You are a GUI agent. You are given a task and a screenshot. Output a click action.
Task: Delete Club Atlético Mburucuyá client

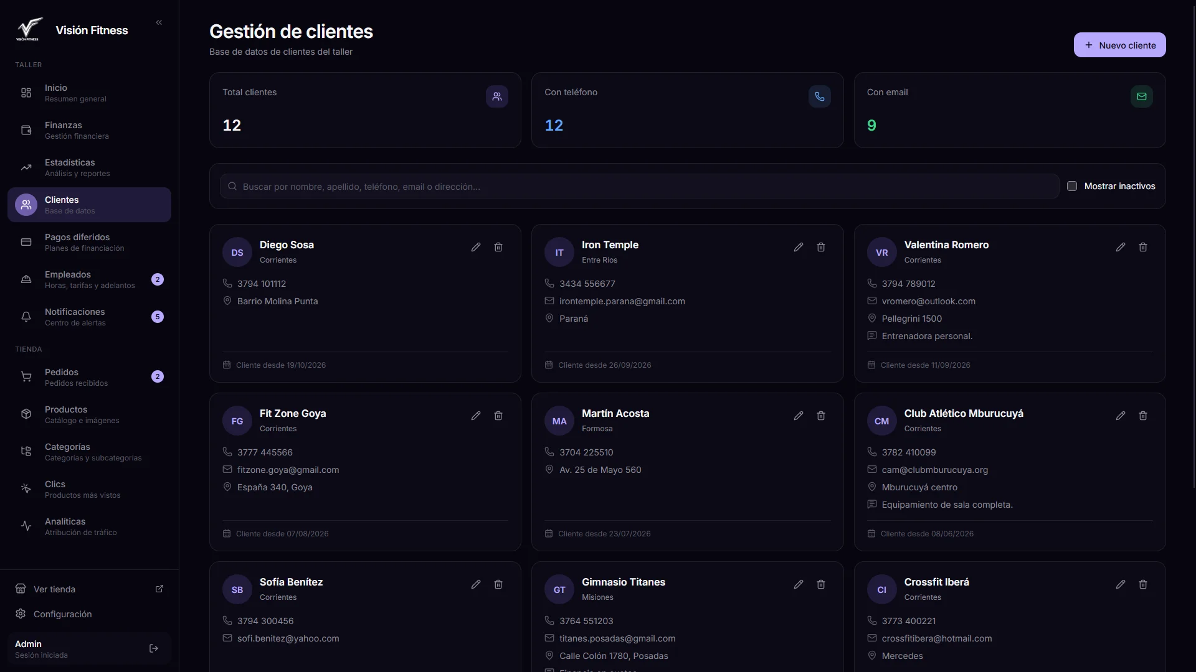point(1143,416)
